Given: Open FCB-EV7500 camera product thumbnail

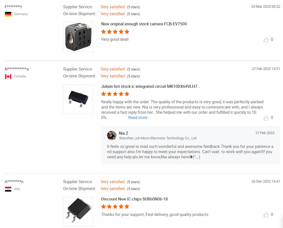Looking at the screenshot, I should [x=78, y=37].
